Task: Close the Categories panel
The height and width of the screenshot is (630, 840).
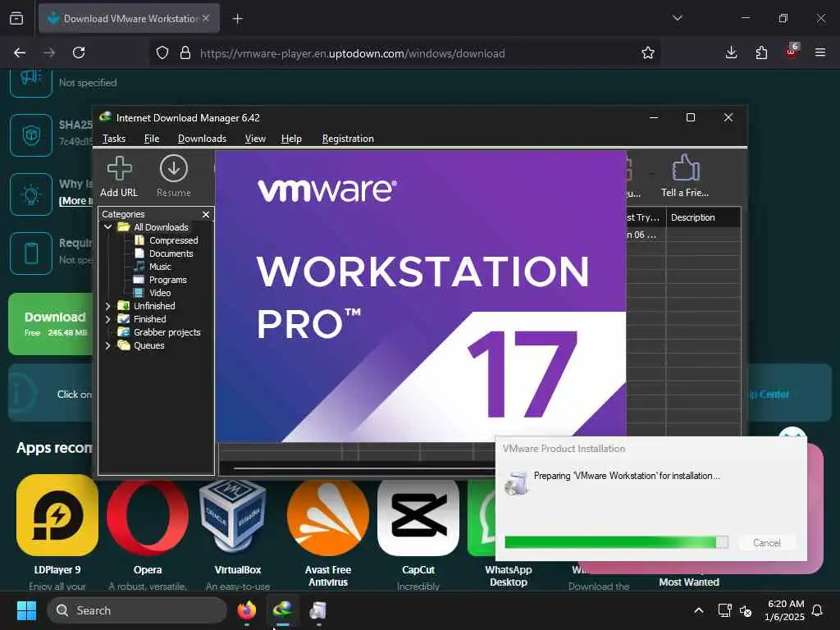Action: coord(206,214)
